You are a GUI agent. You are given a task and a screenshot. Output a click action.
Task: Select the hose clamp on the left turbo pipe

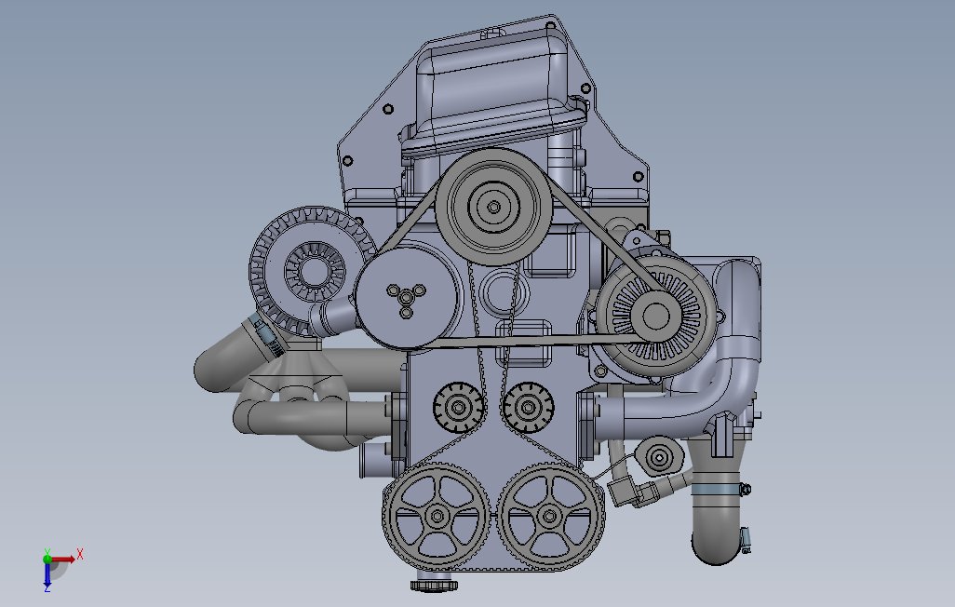click(x=265, y=333)
